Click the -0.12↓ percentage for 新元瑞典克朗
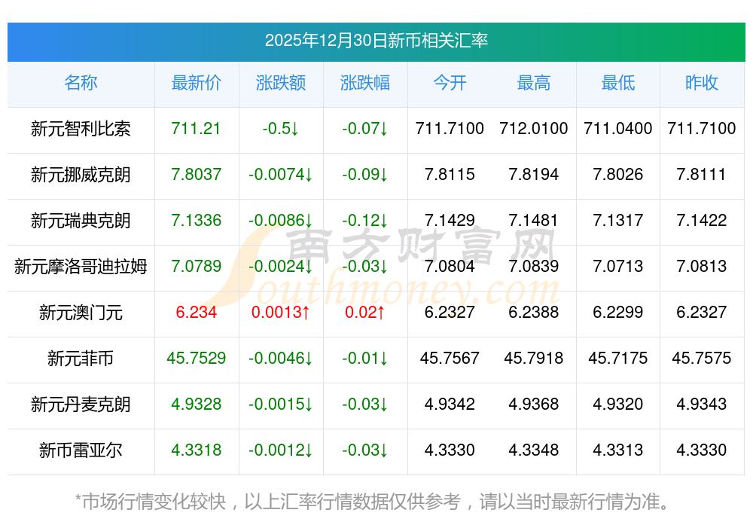 tap(365, 221)
